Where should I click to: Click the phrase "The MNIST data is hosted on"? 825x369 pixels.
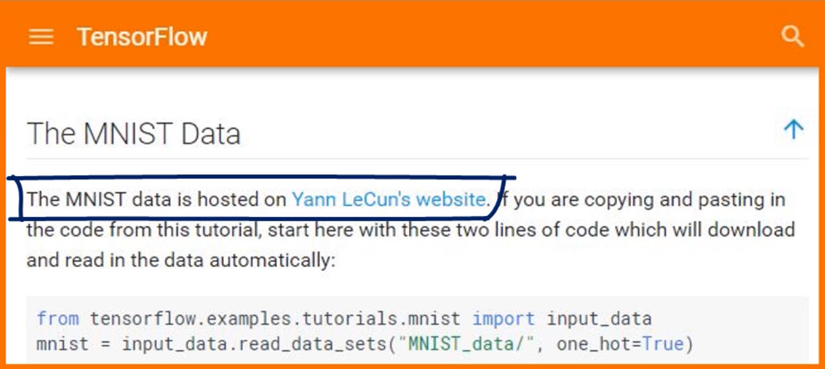(156, 200)
